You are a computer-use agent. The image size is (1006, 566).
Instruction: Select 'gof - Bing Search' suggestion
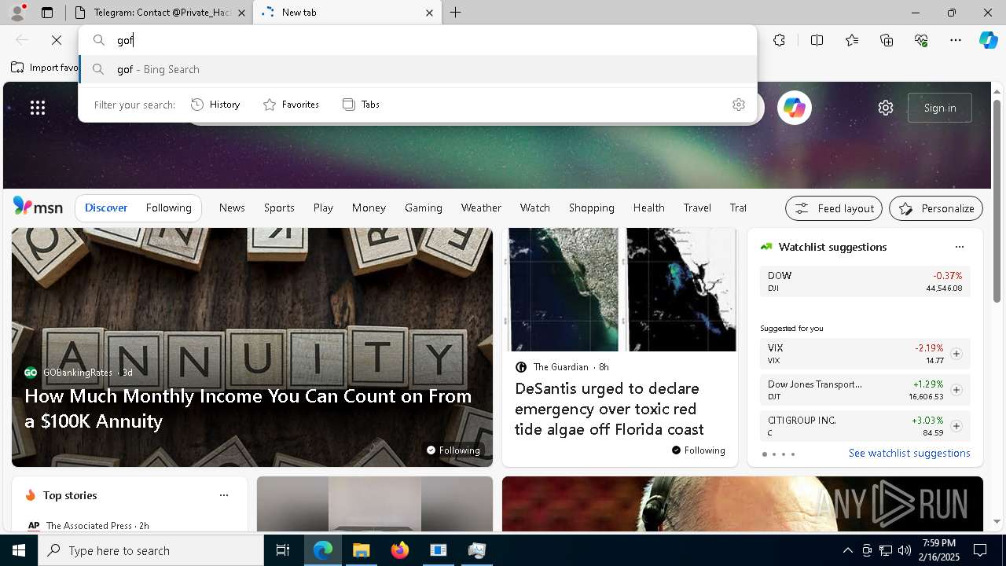[418, 69]
